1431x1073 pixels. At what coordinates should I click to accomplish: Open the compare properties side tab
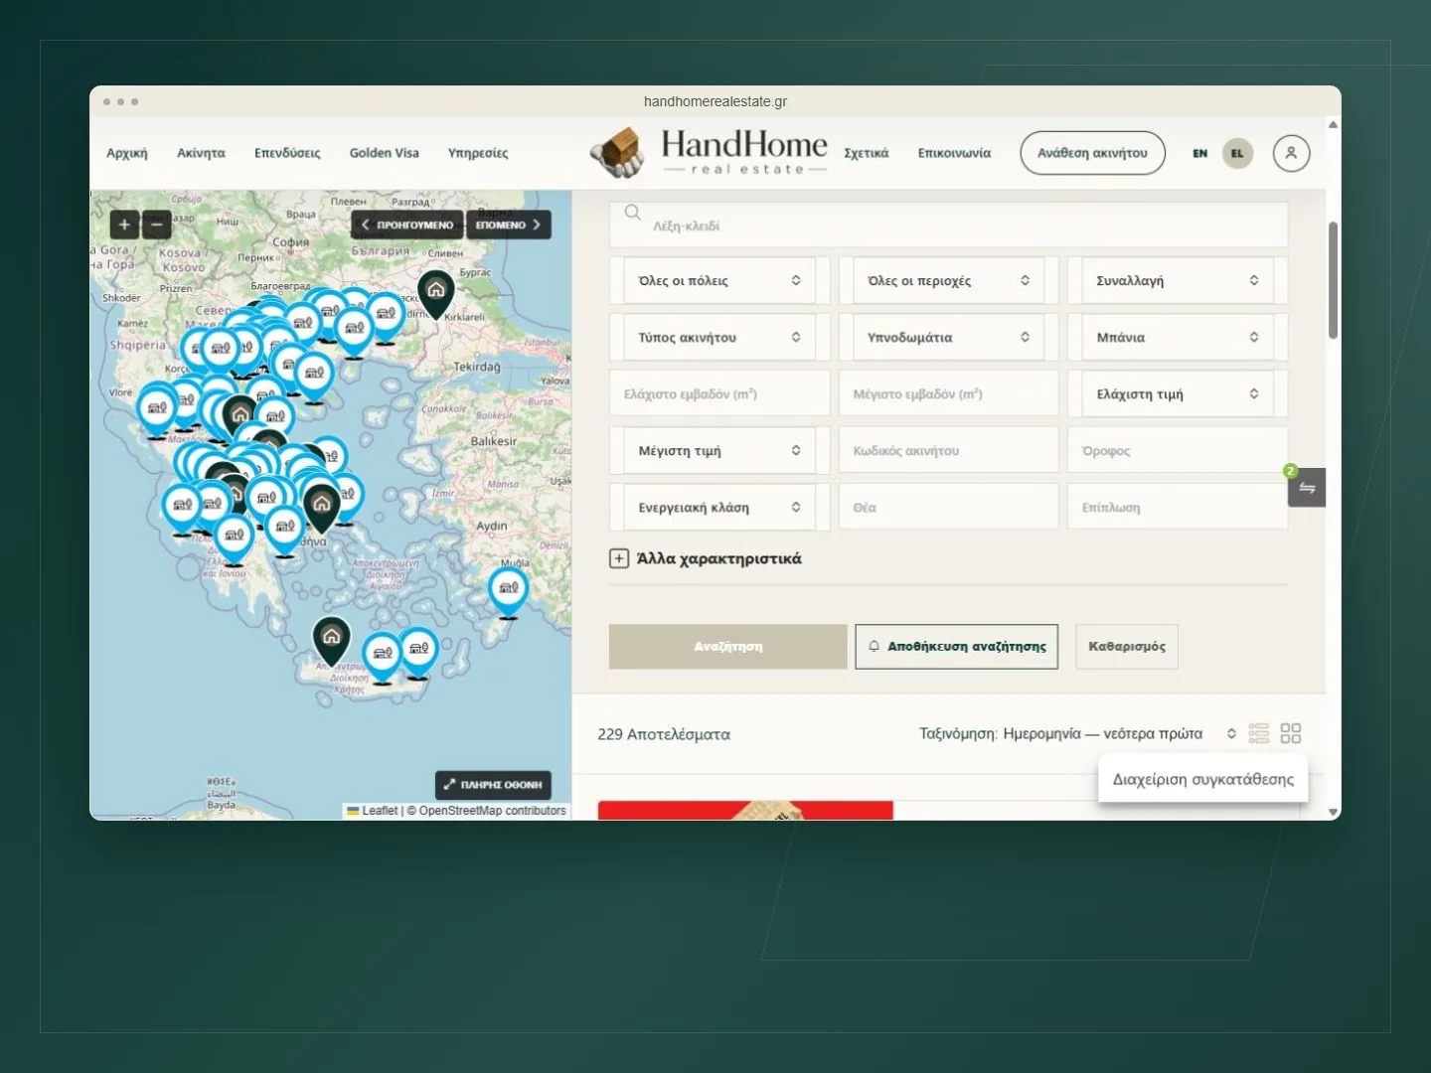(1307, 488)
